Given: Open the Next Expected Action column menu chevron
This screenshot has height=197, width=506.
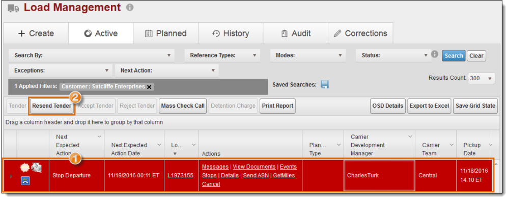Looking at the screenshot, I should (99, 137).
